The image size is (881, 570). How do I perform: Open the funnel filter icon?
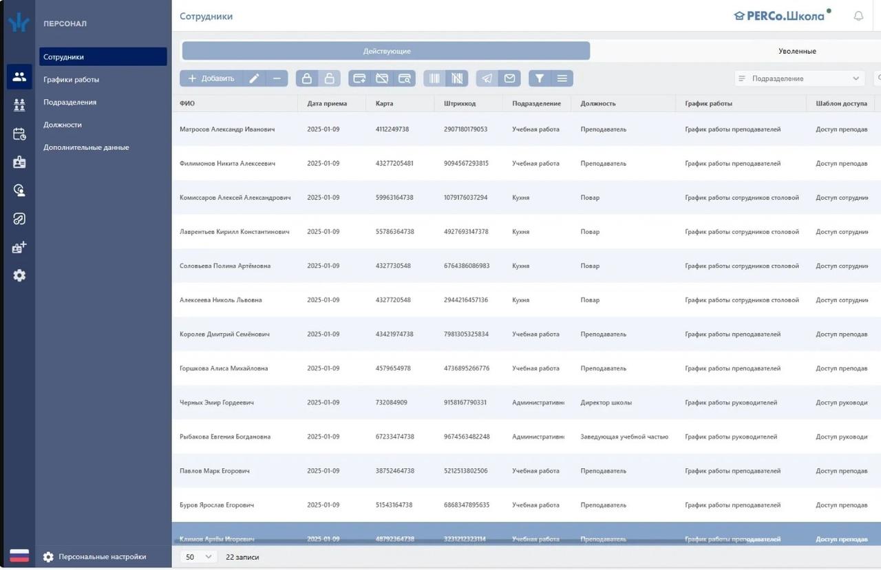tap(540, 78)
